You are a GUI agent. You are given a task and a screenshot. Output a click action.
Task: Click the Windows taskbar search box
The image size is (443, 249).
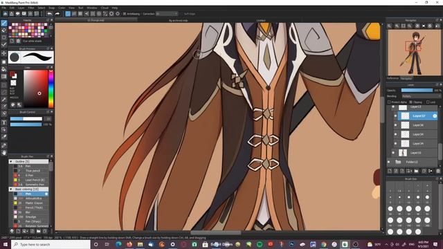point(51,244)
